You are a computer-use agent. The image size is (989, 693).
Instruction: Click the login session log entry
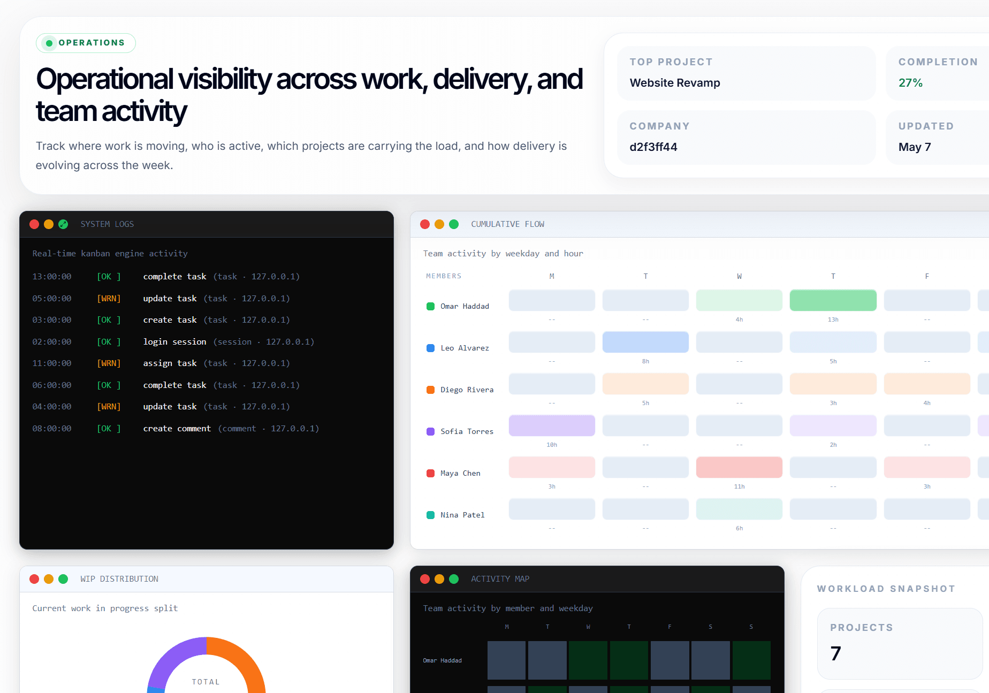(x=207, y=342)
